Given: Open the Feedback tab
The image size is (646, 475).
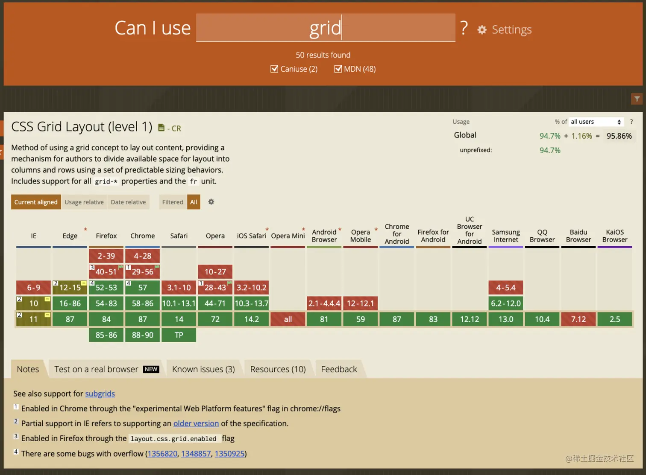Looking at the screenshot, I should [339, 369].
